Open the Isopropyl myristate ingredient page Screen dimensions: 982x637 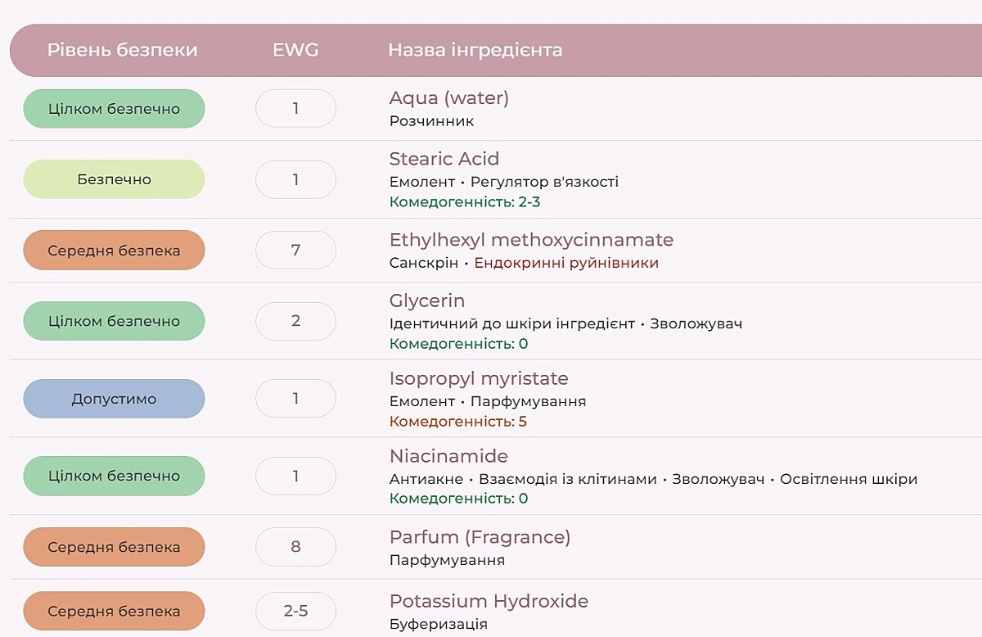(478, 378)
